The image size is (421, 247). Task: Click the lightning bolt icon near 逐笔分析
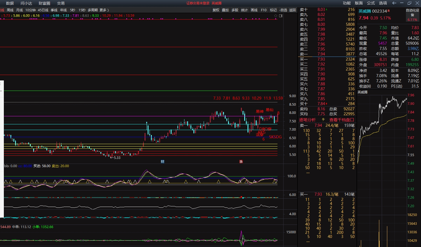(323, 120)
